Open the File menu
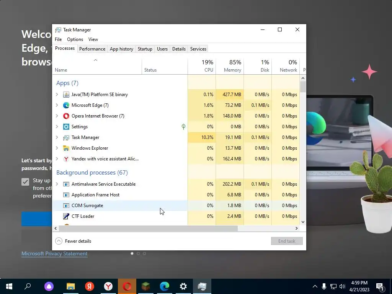392x294 pixels. pos(58,39)
